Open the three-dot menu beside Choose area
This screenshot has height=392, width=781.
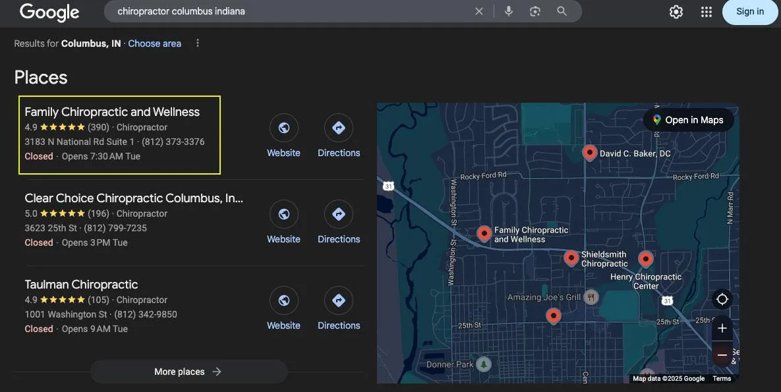point(198,43)
